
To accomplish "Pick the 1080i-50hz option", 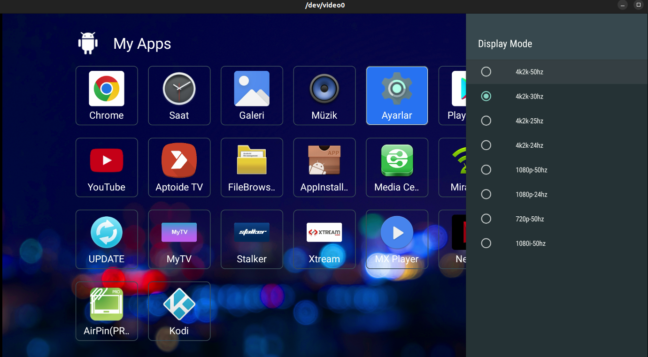I will click(x=557, y=243).
